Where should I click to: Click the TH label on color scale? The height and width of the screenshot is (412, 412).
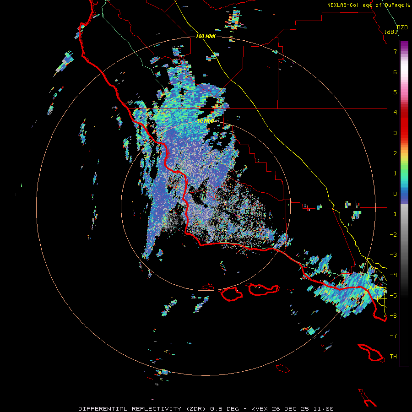pyautogui.click(x=393, y=357)
